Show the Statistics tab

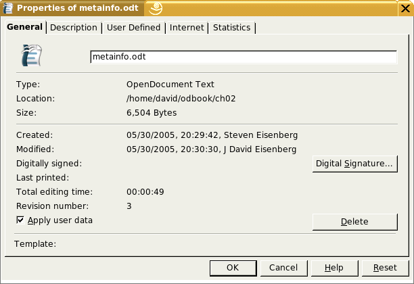[231, 28]
